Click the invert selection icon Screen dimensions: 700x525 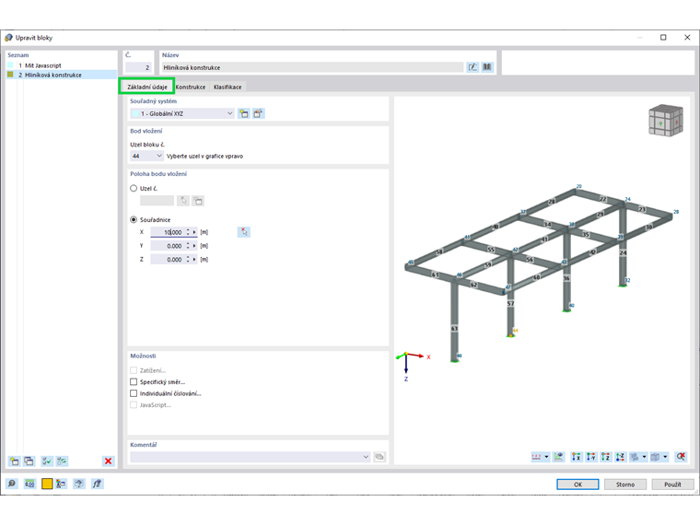(x=62, y=461)
